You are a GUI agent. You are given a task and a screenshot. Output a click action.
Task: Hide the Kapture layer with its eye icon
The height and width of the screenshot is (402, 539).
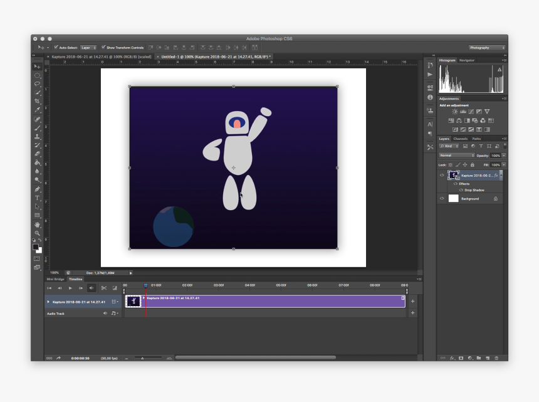[442, 176]
